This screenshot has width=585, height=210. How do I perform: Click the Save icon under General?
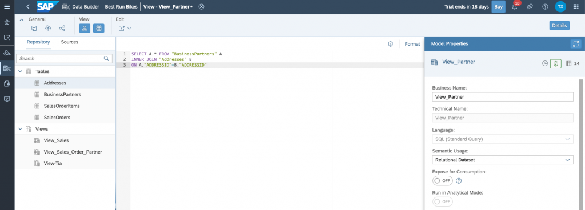click(x=34, y=29)
